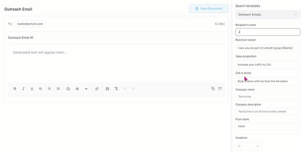Redo the last edit
Image resolution: width=301 pixels, height=153 pixels.
tap(134, 89)
